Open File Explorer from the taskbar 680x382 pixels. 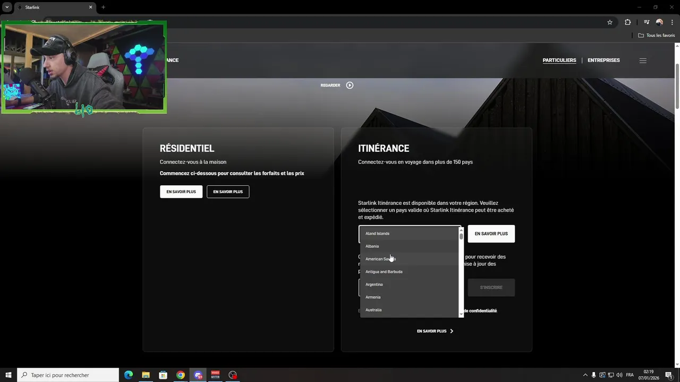tap(146, 375)
